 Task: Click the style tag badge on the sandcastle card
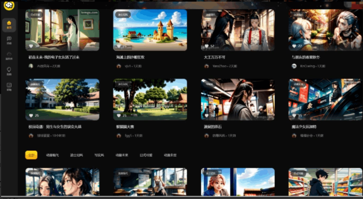pos(123,15)
